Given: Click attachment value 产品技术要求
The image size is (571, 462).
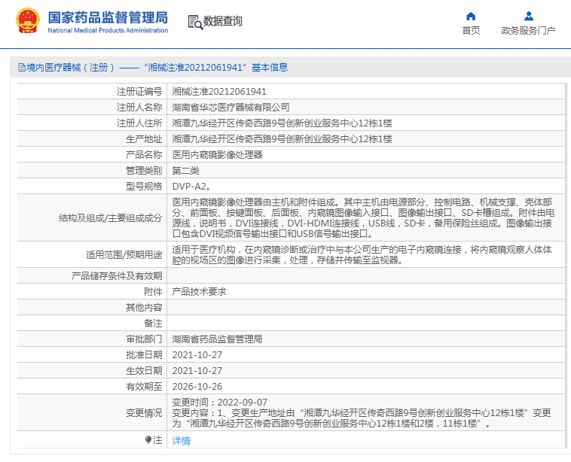Looking at the screenshot, I should [199, 292].
